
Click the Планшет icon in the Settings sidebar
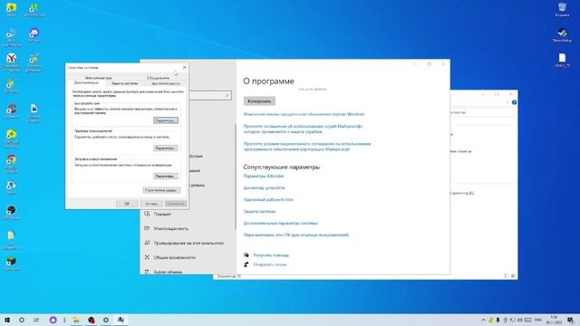tap(147, 214)
